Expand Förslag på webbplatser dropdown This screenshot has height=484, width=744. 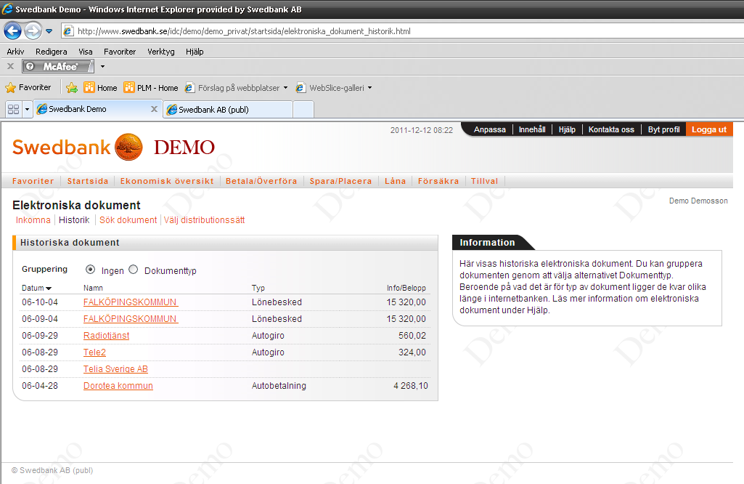tap(286, 88)
